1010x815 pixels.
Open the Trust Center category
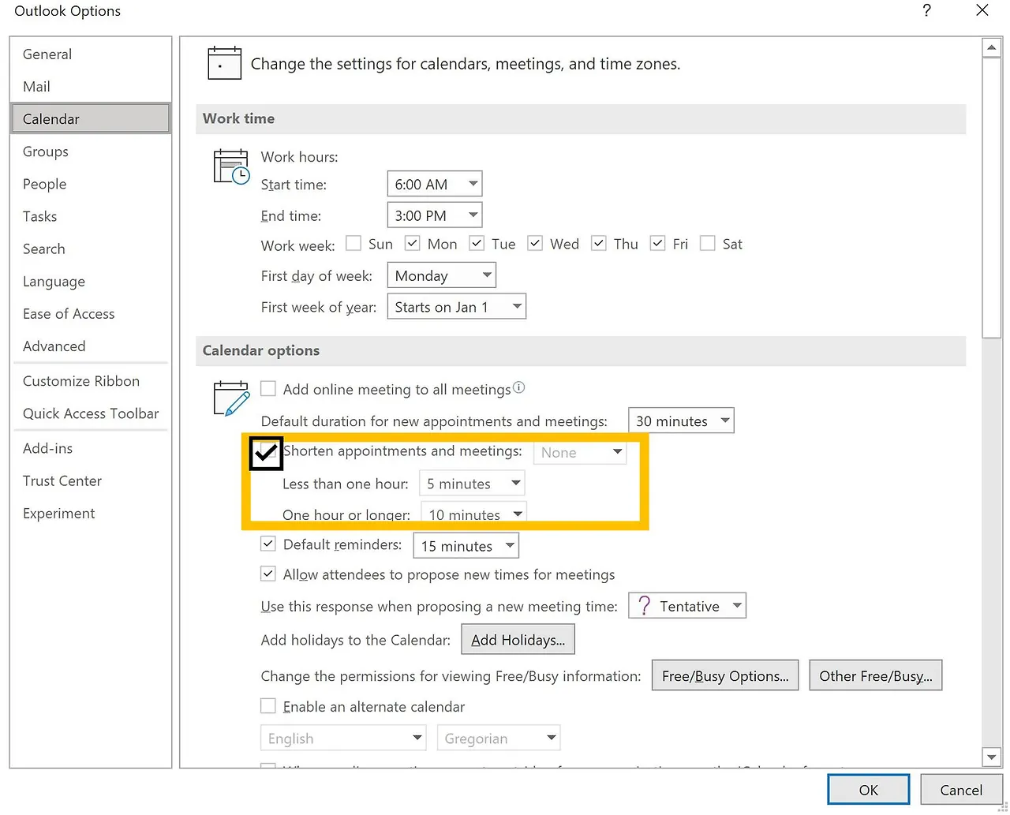tap(91, 480)
